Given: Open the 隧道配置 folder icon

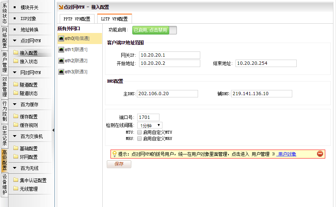Looking at the screenshot, I should [x=16, y=84].
